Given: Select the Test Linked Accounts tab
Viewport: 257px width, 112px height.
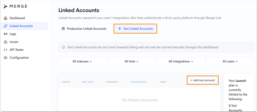Looking at the screenshot, I should (x=135, y=29).
